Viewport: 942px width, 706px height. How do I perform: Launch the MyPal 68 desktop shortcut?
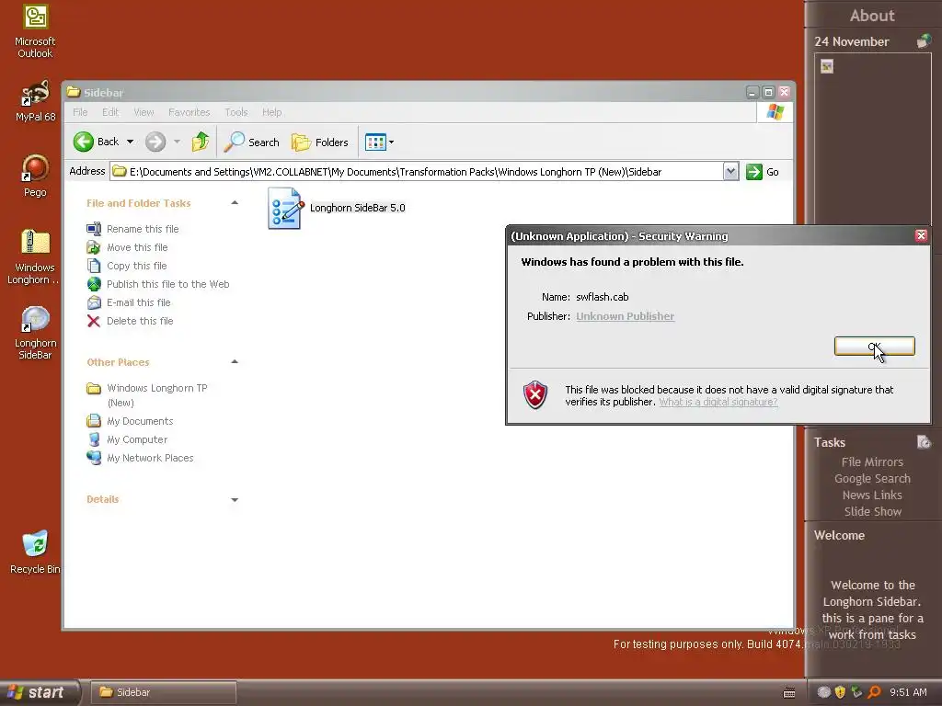[x=35, y=101]
